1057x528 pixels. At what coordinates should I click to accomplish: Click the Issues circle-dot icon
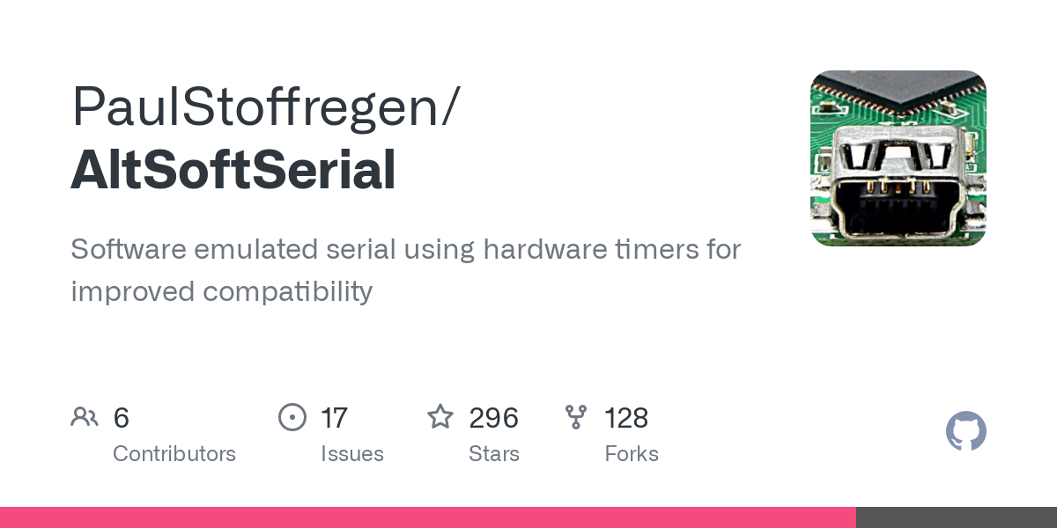coord(292,417)
